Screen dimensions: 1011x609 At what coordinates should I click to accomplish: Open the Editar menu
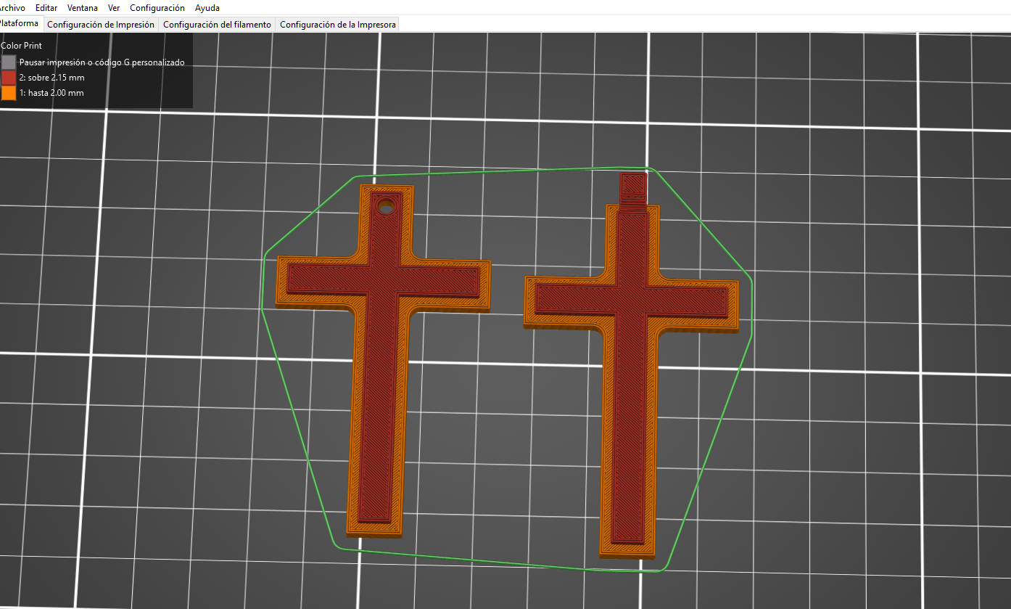(x=46, y=8)
